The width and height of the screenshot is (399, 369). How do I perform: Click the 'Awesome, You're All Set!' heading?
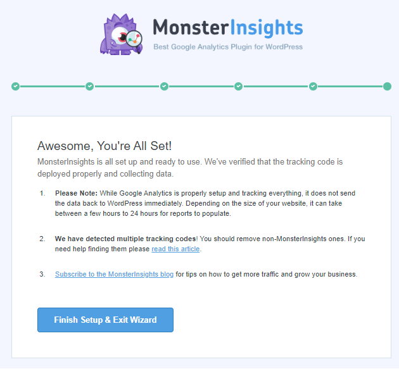click(x=104, y=146)
